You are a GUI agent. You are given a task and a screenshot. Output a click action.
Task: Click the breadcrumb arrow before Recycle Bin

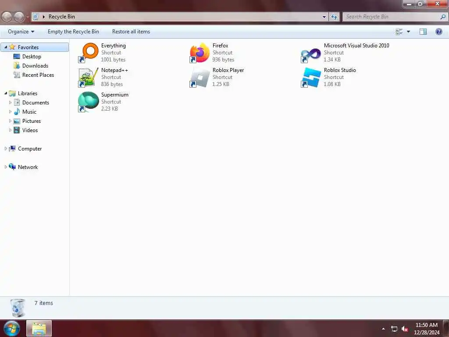click(x=43, y=17)
